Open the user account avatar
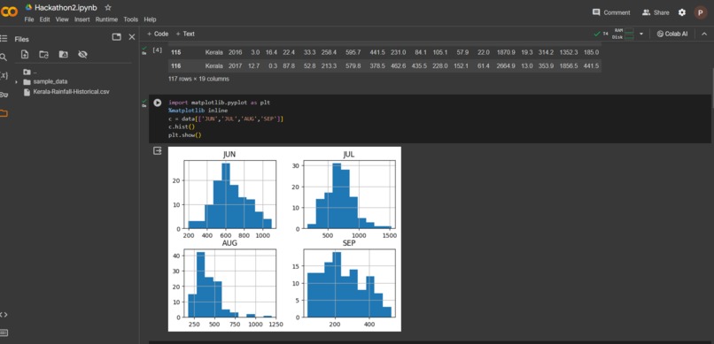Screen dimensions: 714x344 pyautogui.click(x=701, y=12)
